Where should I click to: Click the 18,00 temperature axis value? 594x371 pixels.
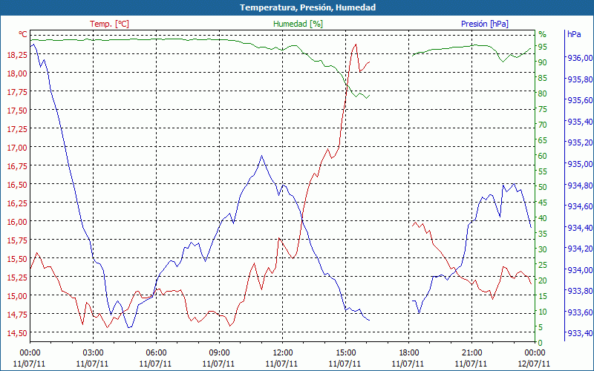[17, 73]
